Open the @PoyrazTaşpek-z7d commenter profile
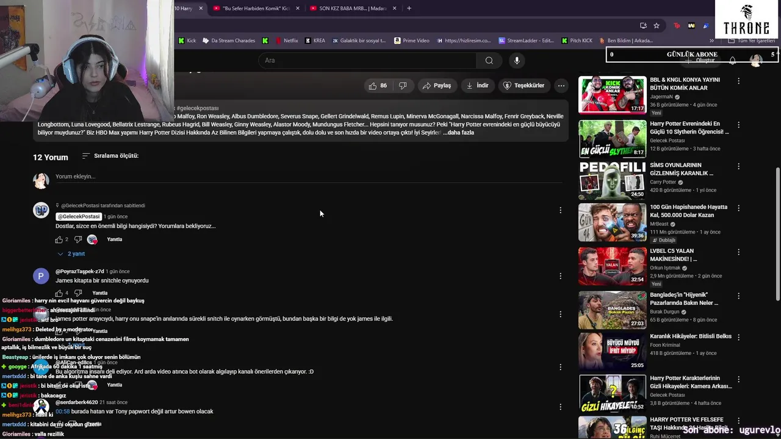Viewport: 781px width, 439px height. click(x=79, y=271)
